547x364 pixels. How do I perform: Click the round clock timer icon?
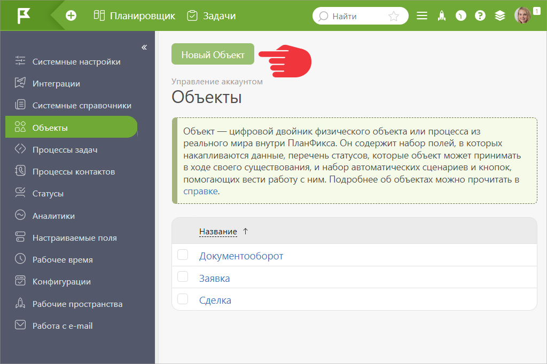click(x=461, y=15)
